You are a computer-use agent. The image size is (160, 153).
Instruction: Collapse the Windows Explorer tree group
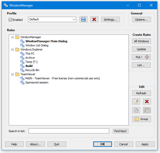[x=12, y=49]
